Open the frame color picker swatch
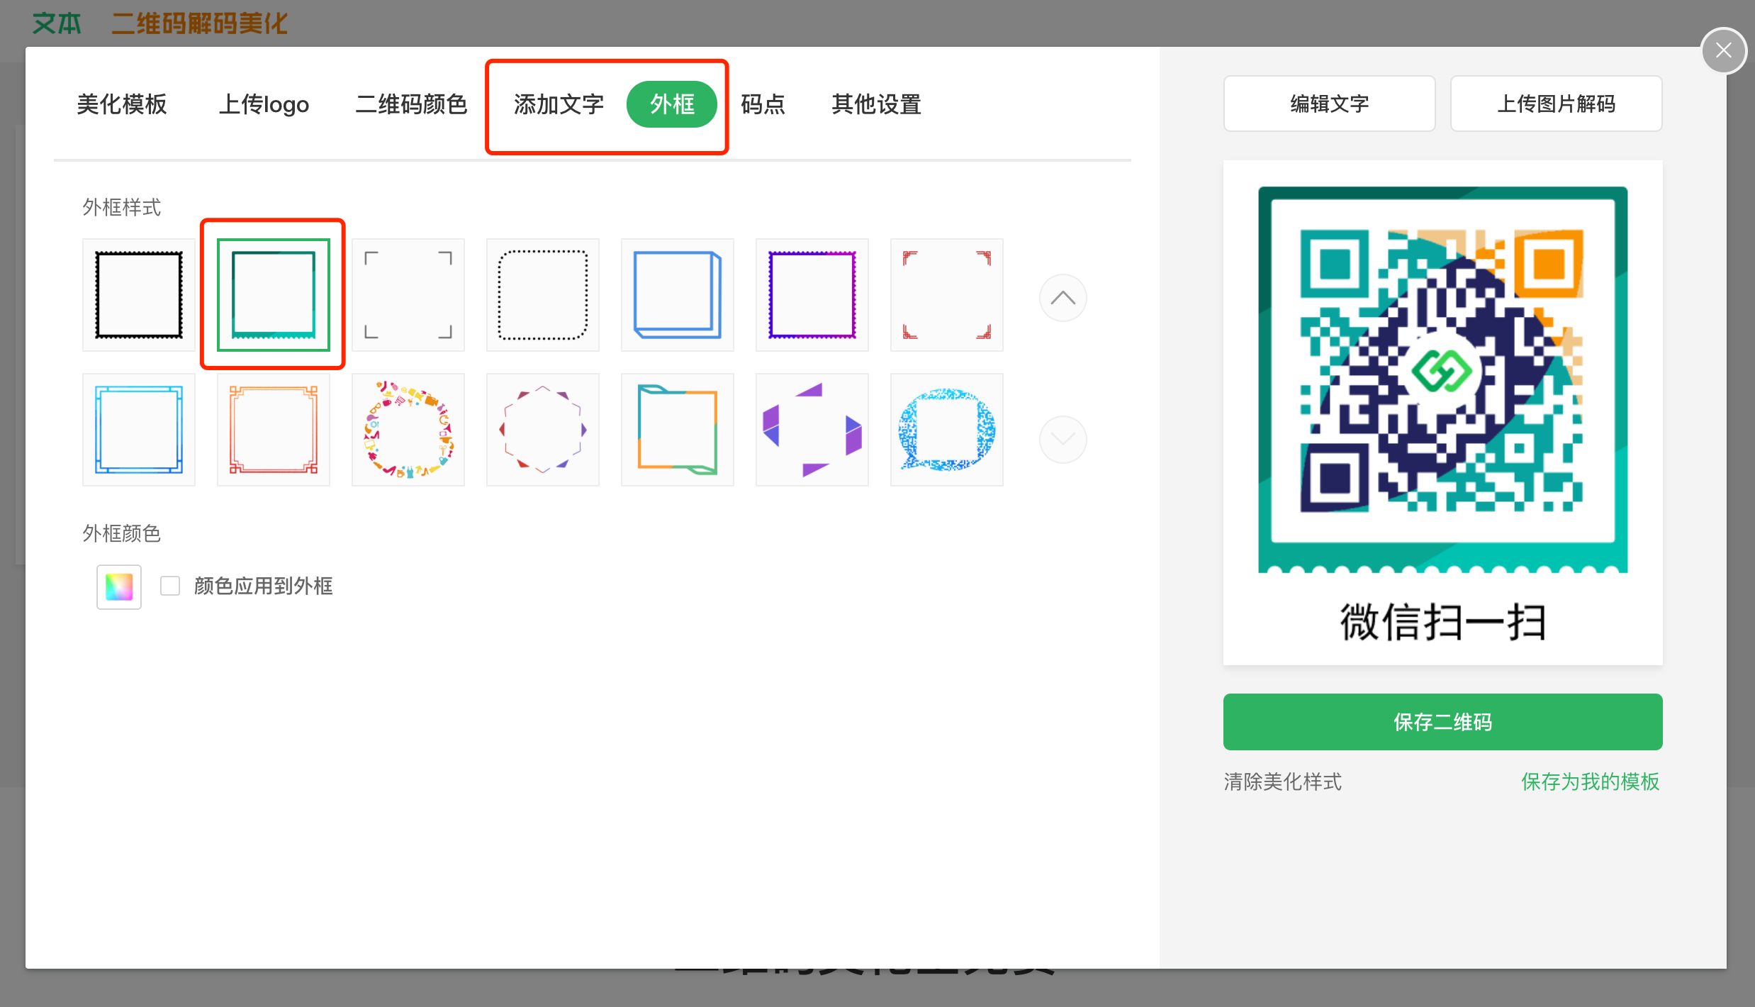Viewport: 1755px width, 1007px height. click(119, 587)
